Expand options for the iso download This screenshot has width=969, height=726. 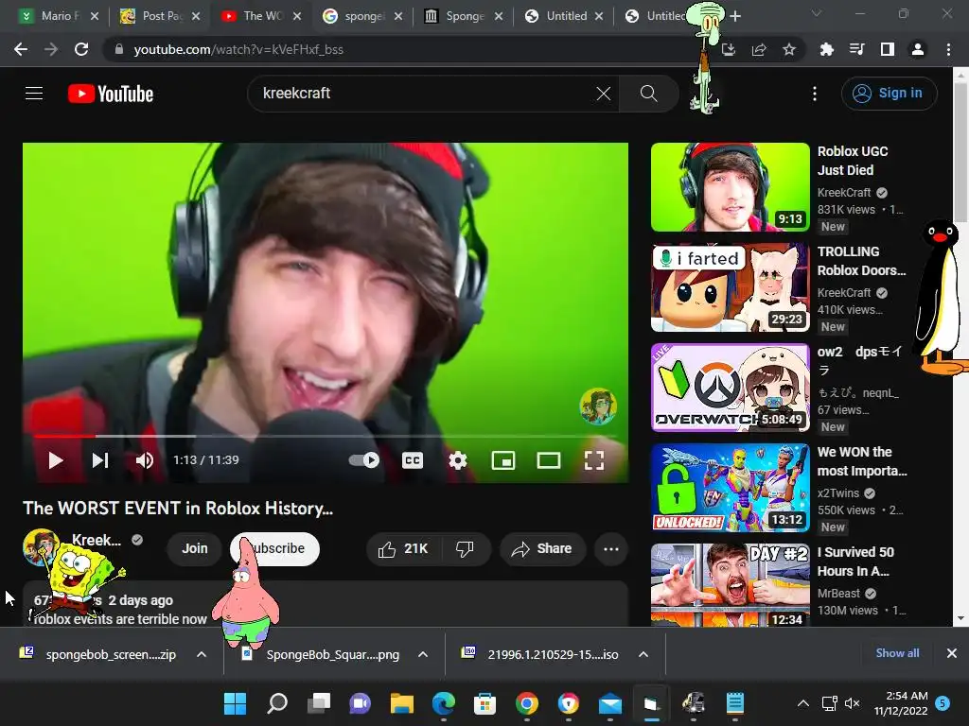pyautogui.click(x=643, y=654)
